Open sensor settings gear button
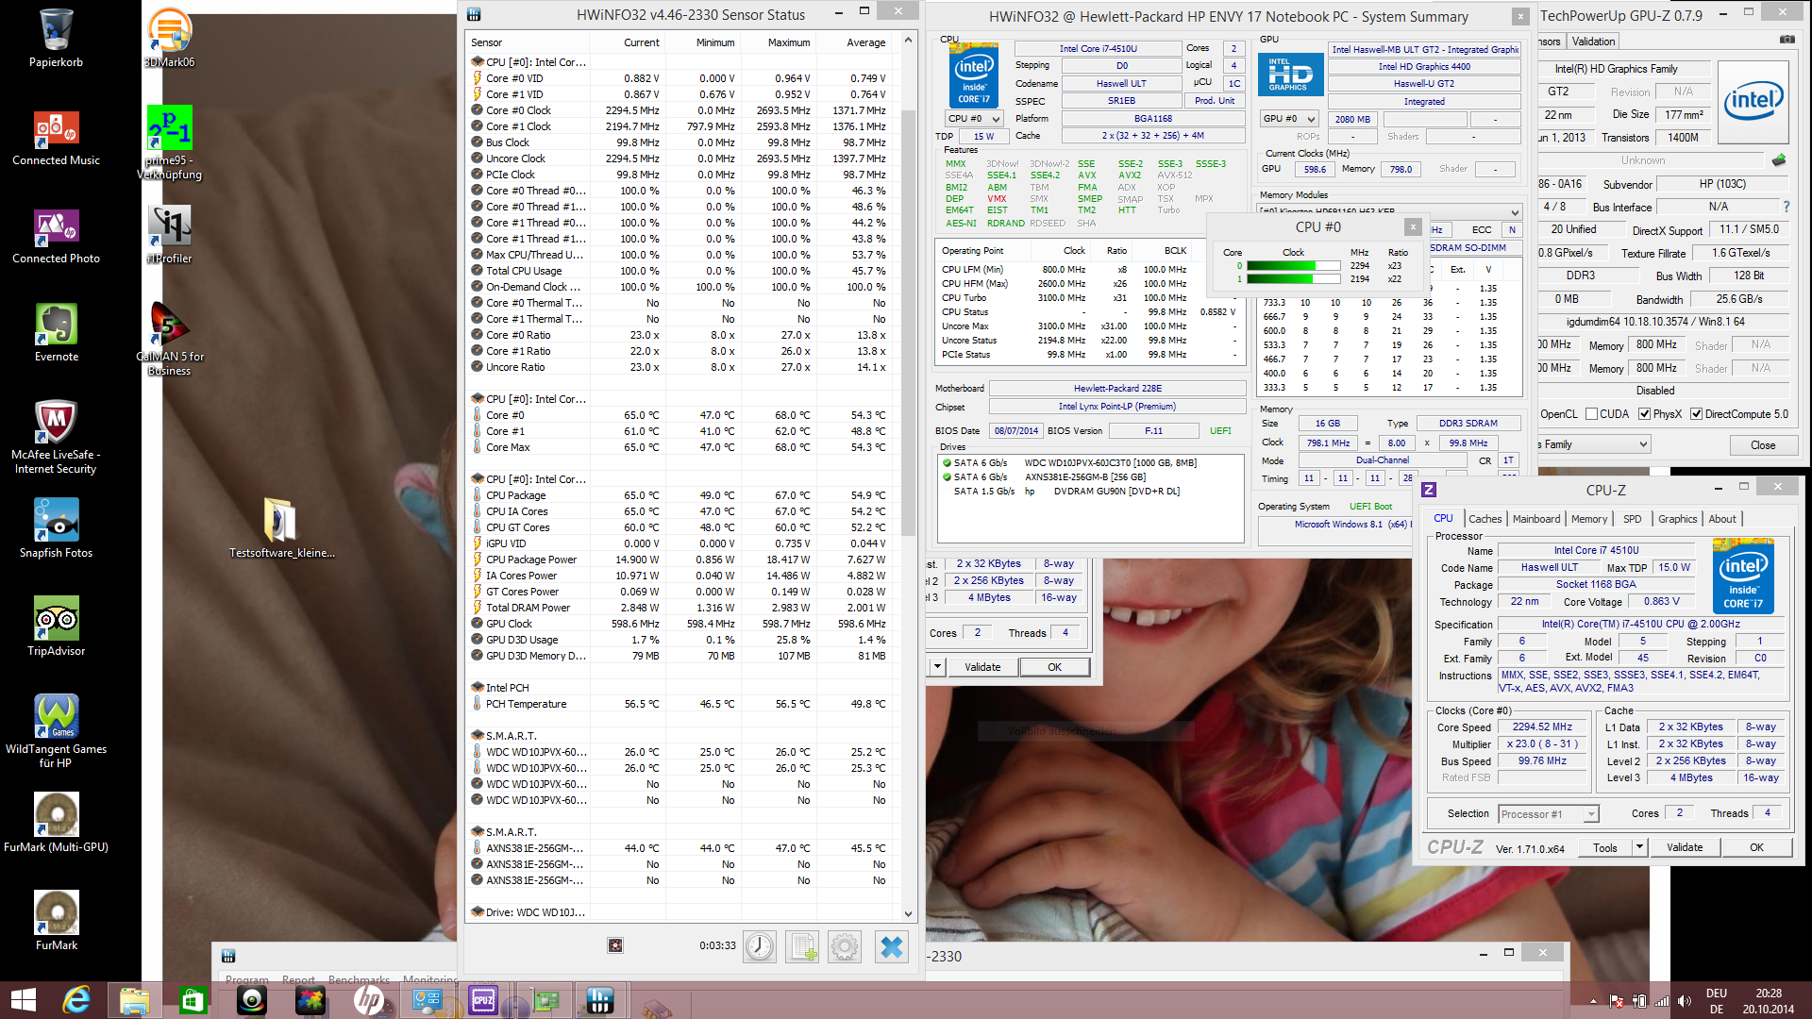The height and width of the screenshot is (1019, 1812). [845, 946]
